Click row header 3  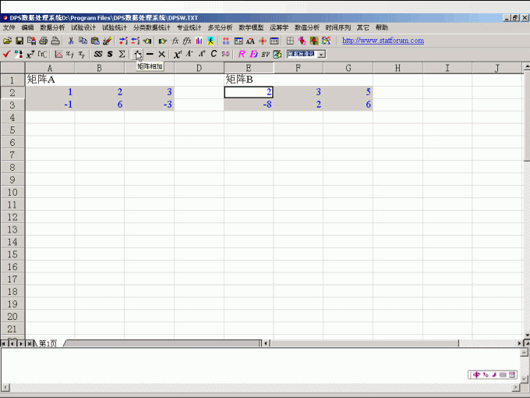point(12,105)
